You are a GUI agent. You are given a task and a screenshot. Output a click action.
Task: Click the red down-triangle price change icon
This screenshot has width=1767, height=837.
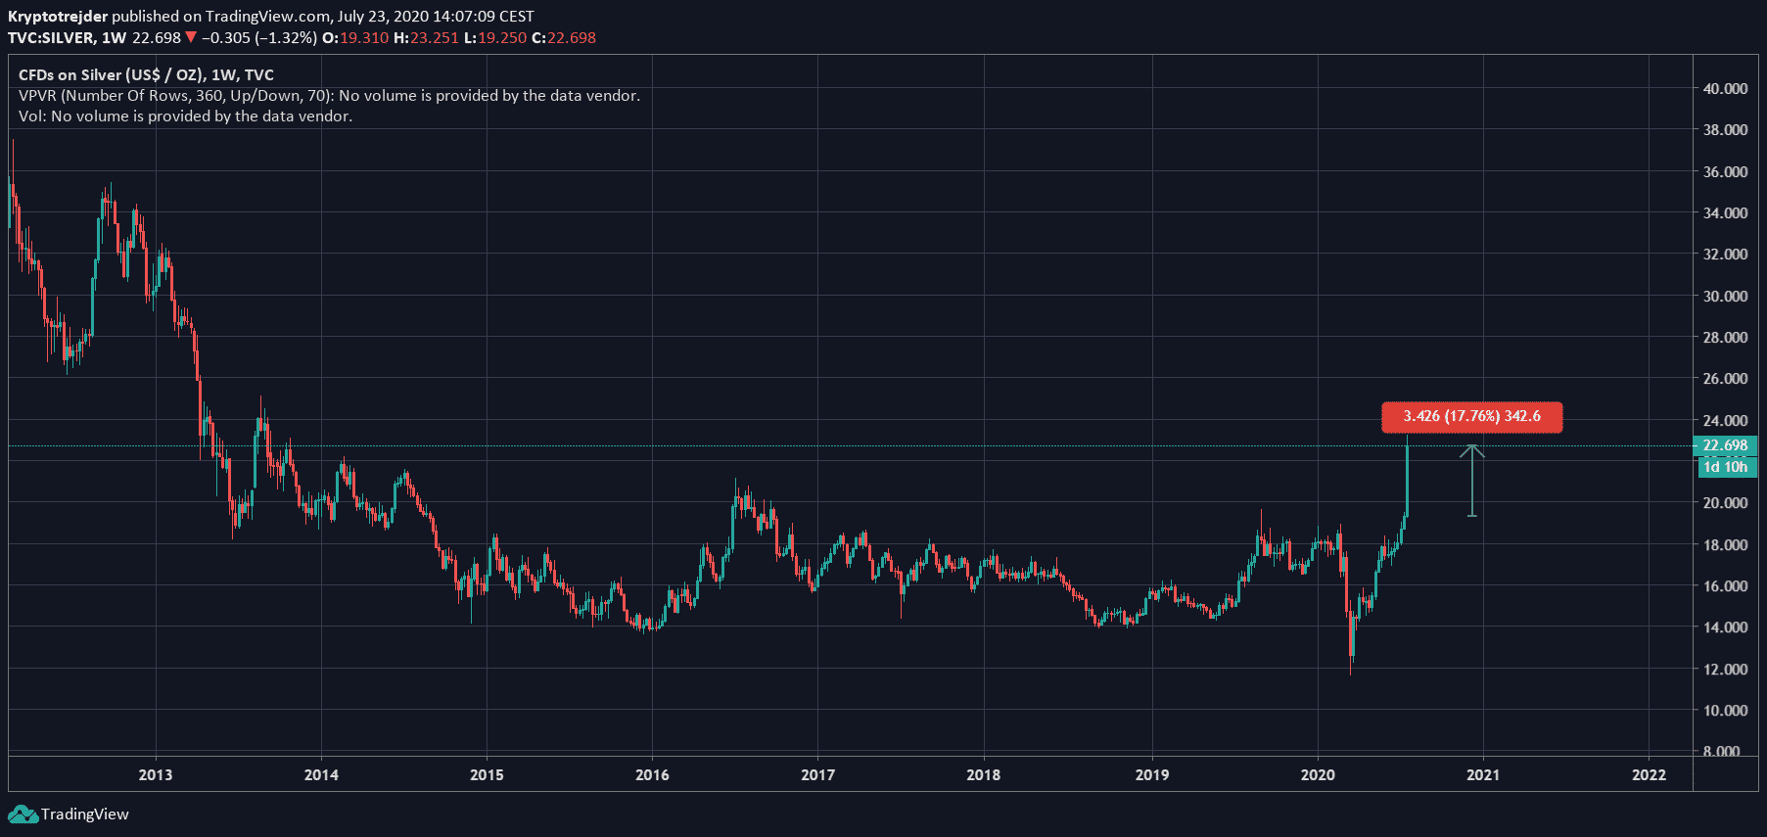[191, 38]
